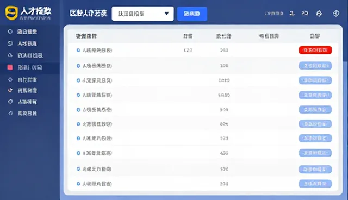The width and height of the screenshot is (348, 200).
Task: Click the blue circle icon in the seventh table row
Action: click(78, 139)
